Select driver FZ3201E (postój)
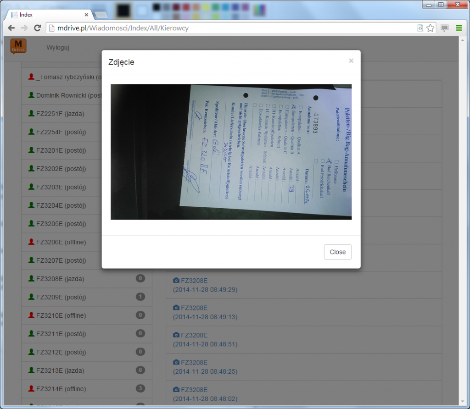Image resolution: width=470 pixels, height=409 pixels. [x=62, y=150]
